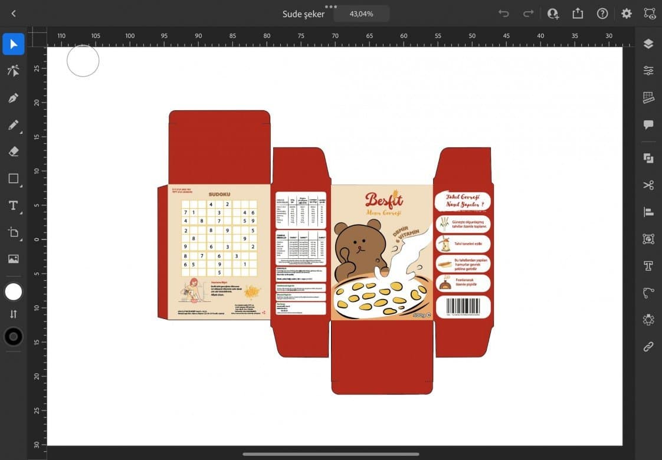662x460 pixels.
Task: Select the Rectangle shape tool
Action: (14, 179)
